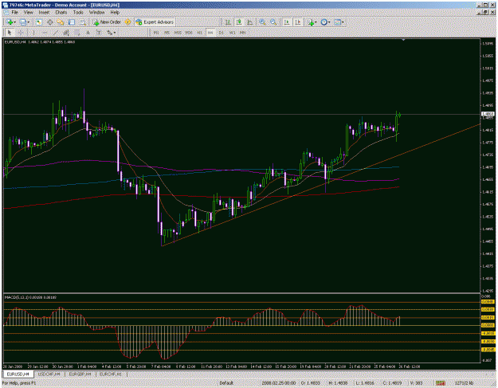
Task: Open the Indicators list dropdown
Action: pyautogui.click(x=312, y=22)
